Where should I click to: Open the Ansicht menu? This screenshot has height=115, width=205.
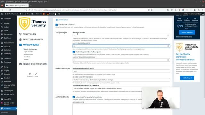tap(17, 2)
